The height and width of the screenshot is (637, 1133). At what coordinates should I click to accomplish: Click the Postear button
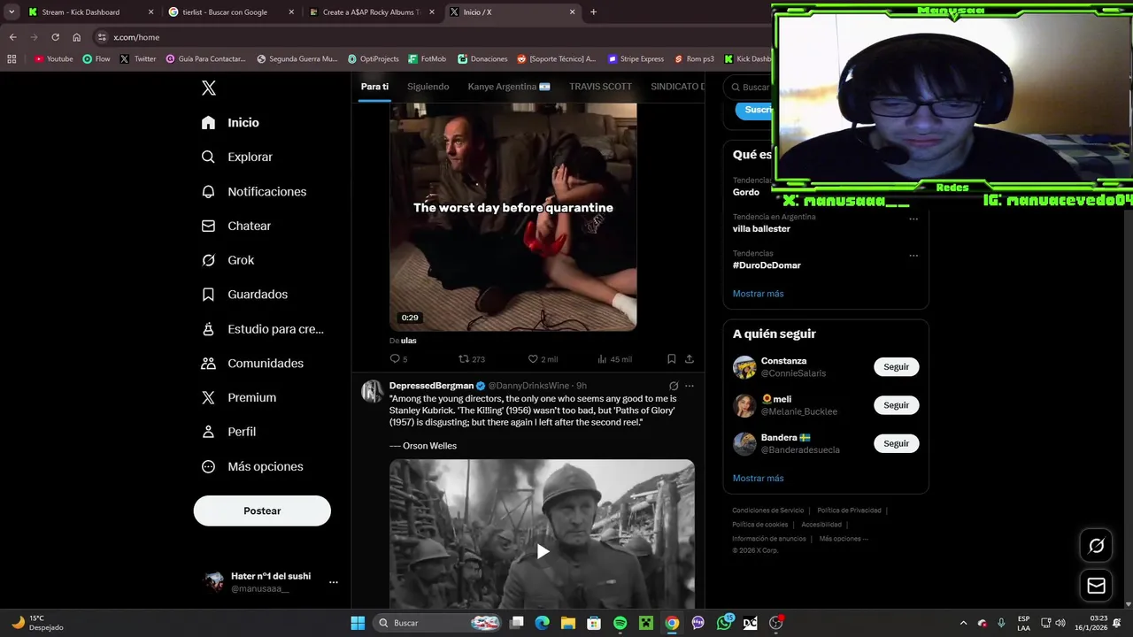[x=262, y=510]
